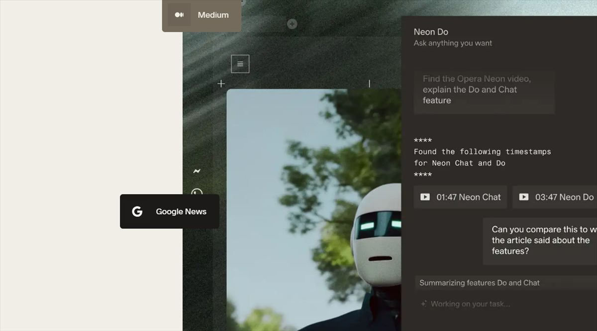Click the video camera icon on the Medium tab
Viewport: 597px width, 331px height.
click(179, 15)
